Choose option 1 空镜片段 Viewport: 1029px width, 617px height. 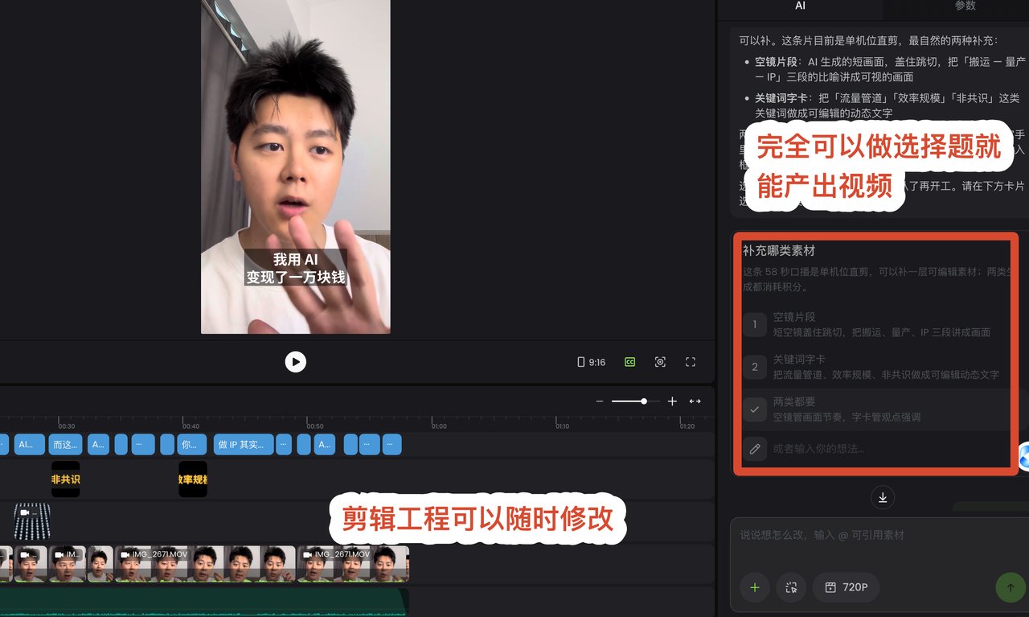[875, 324]
